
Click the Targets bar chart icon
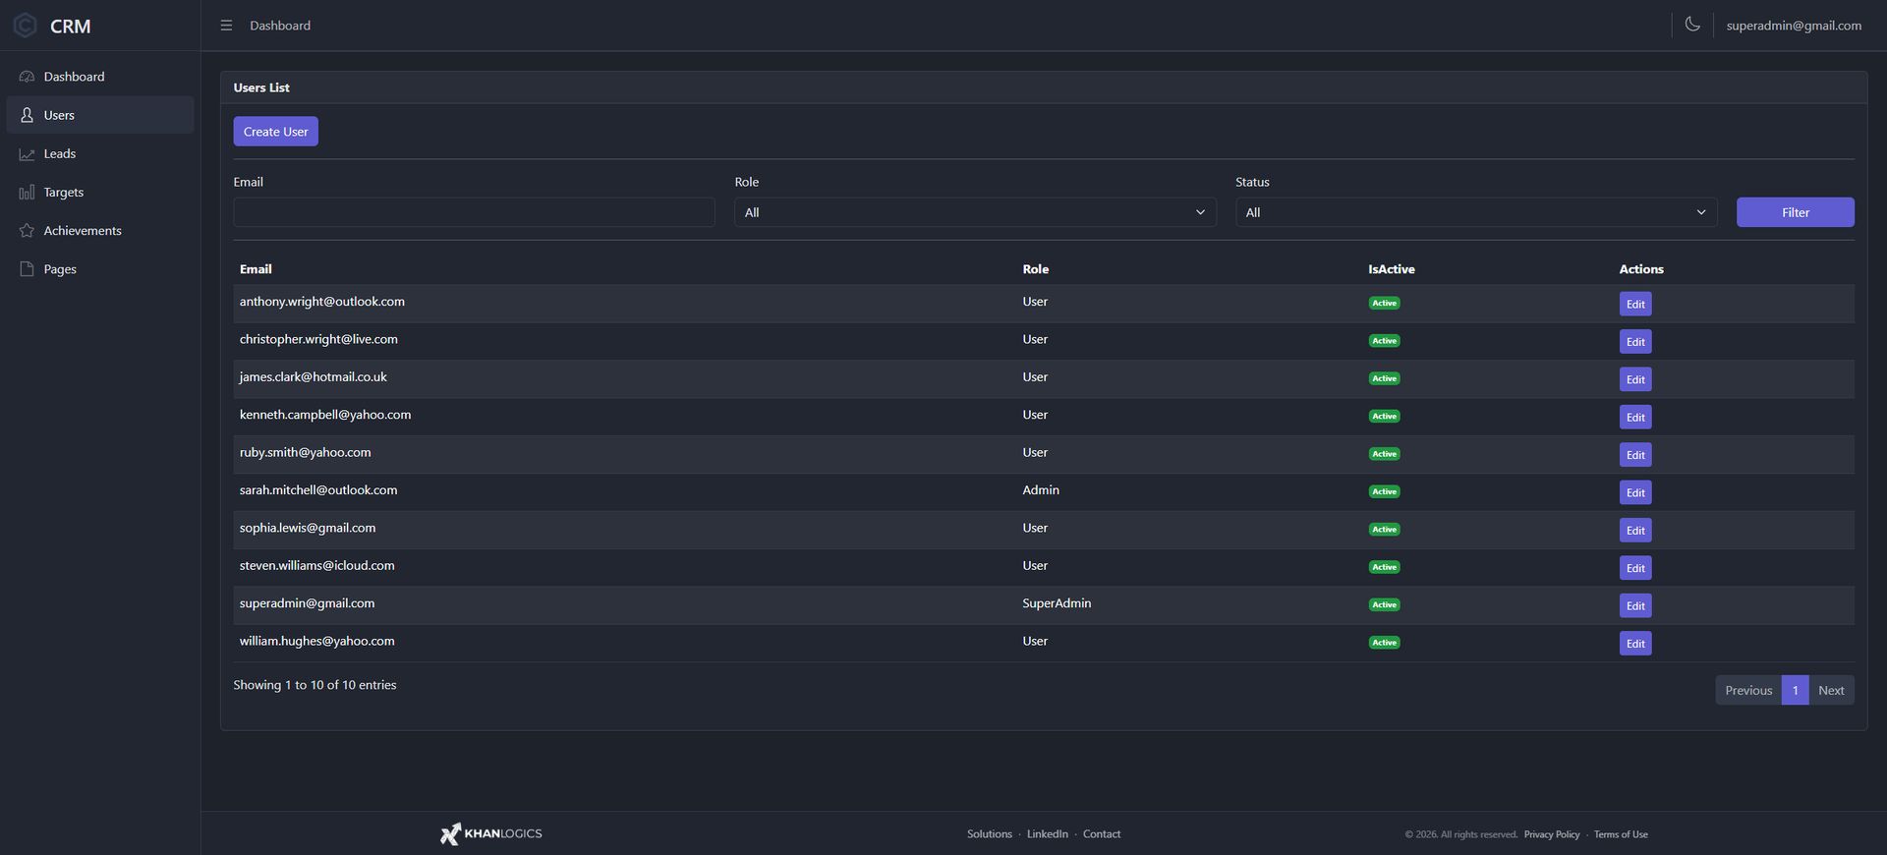tap(27, 193)
